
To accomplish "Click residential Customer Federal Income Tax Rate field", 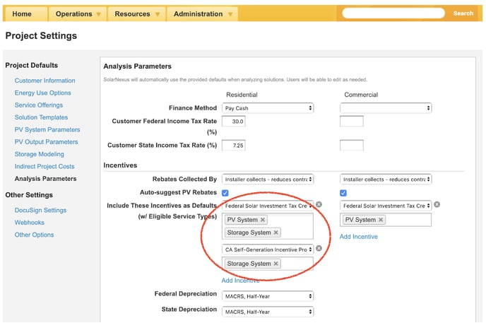I will [x=233, y=122].
